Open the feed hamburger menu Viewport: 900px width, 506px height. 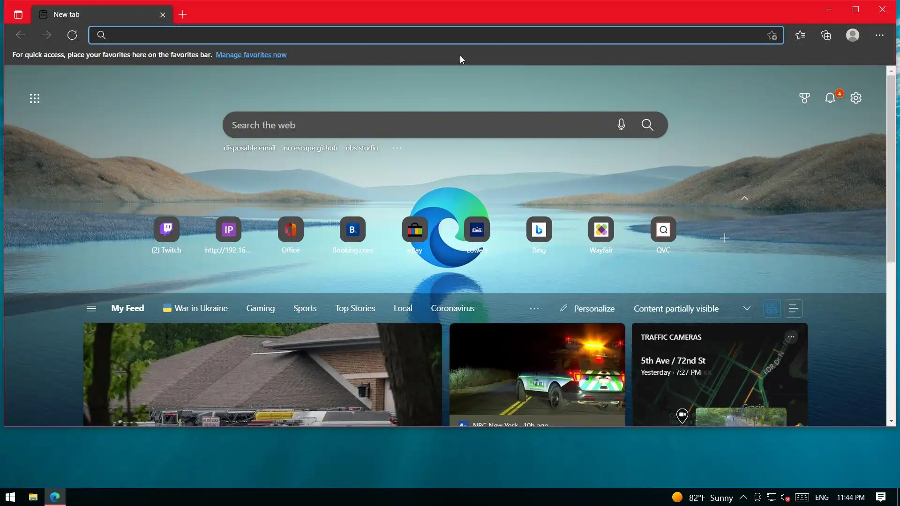coord(91,308)
